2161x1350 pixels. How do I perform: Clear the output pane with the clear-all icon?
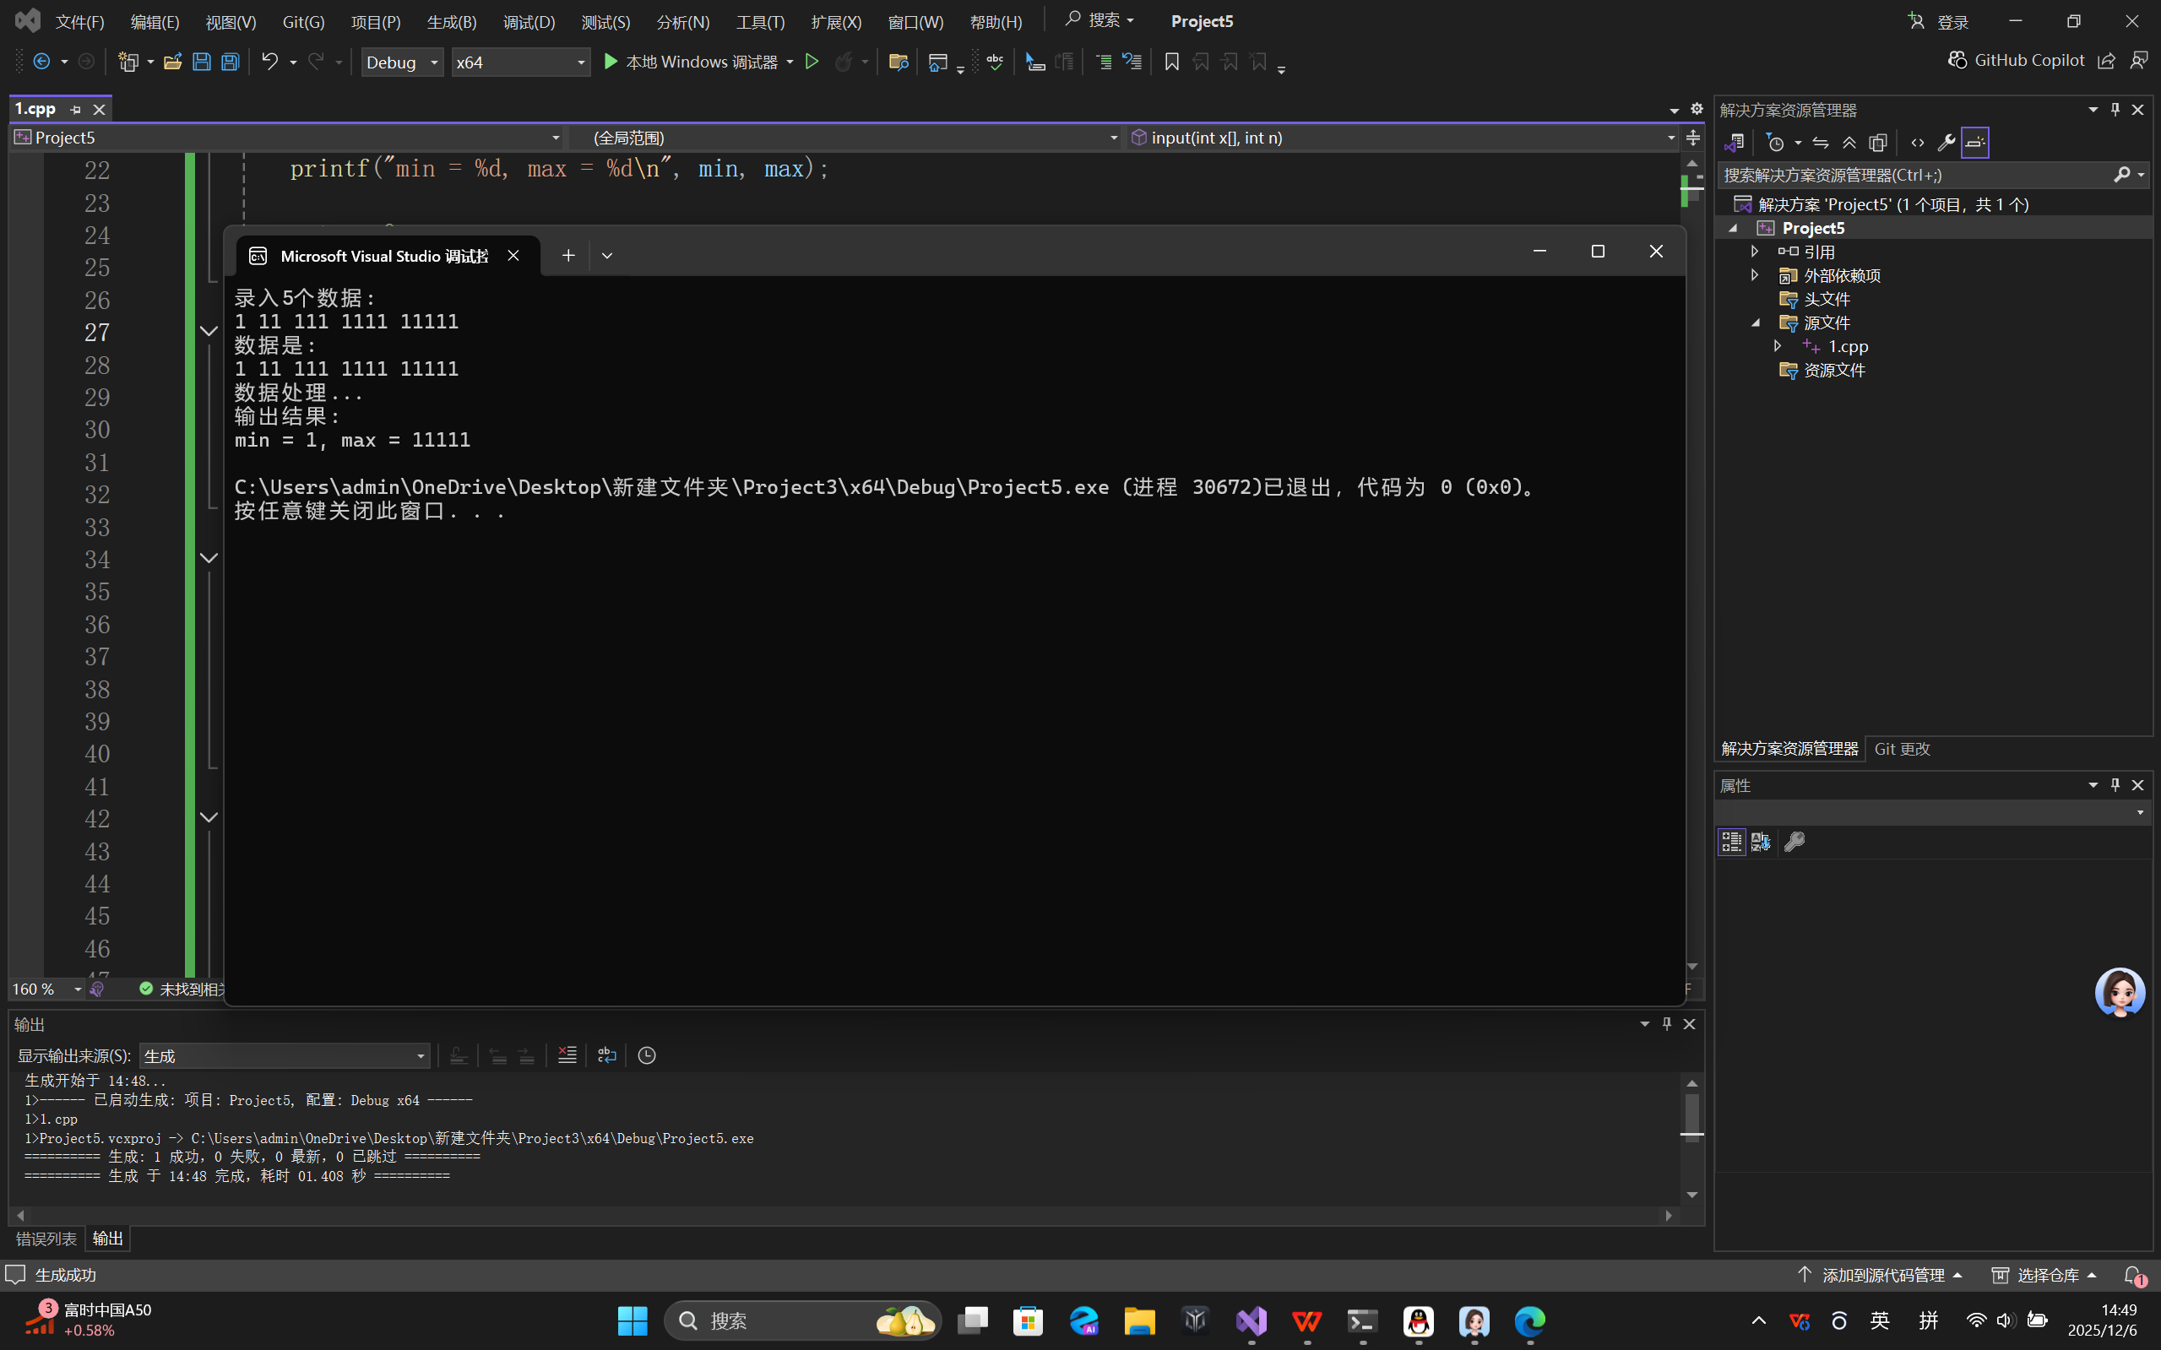[567, 1055]
